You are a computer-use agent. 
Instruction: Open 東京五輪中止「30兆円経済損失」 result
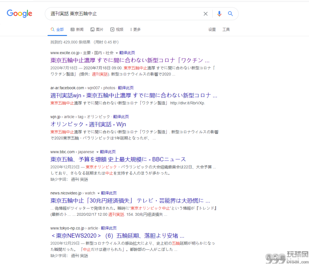click(x=130, y=201)
